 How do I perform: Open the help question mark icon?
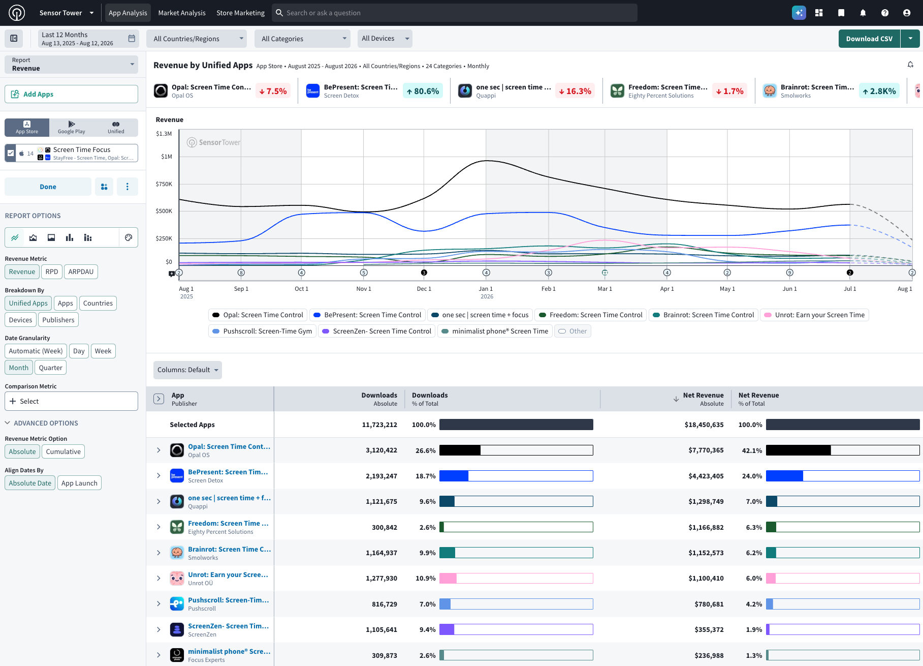(885, 13)
